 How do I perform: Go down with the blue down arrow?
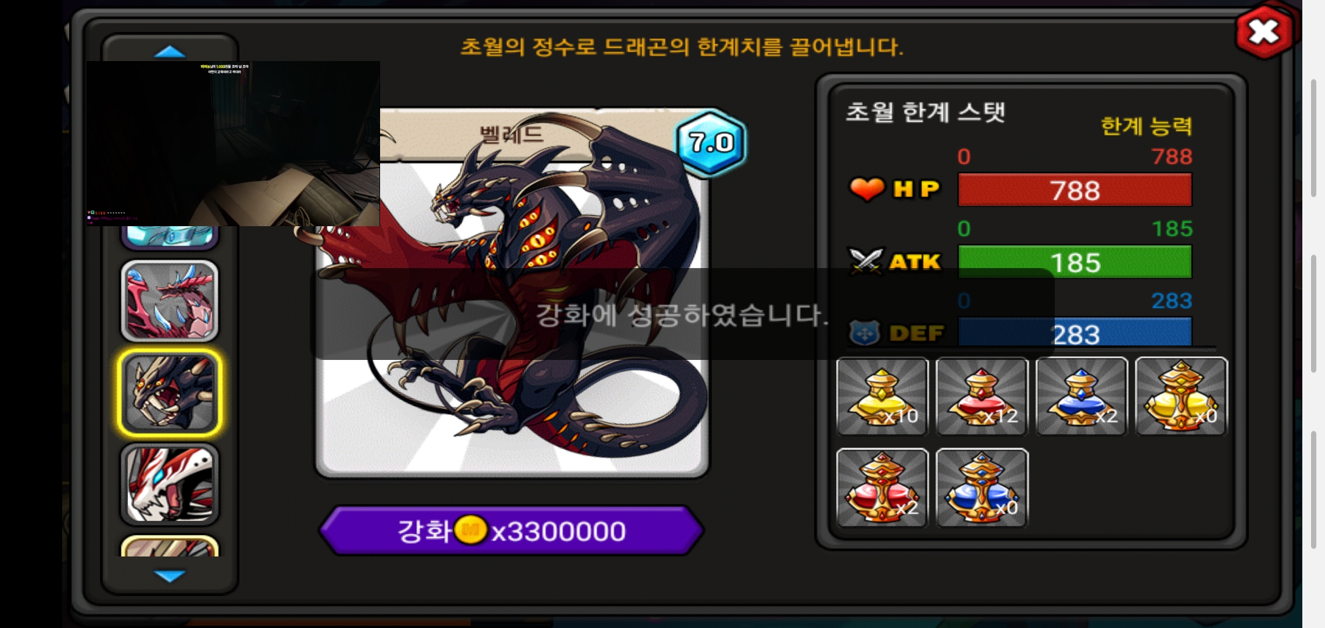point(170,576)
